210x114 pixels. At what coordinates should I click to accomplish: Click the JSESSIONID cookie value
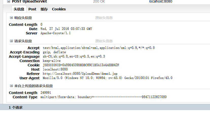[x=81, y=65]
